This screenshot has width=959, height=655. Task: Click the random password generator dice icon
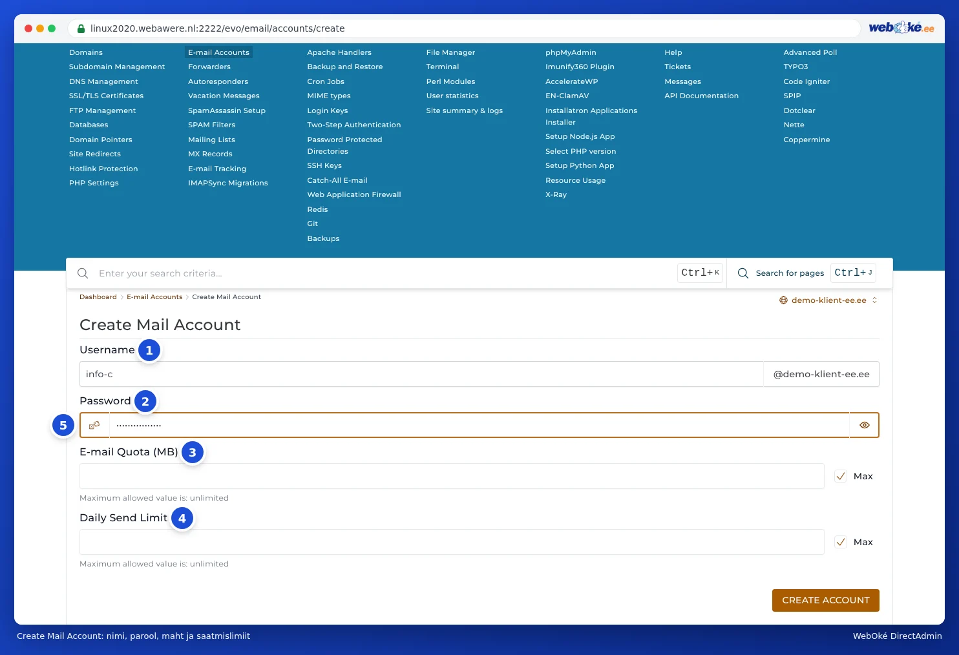click(94, 425)
